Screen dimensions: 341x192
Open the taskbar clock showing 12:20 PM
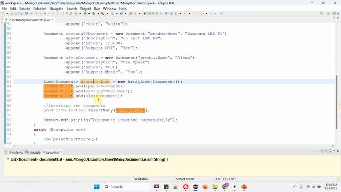click(331, 187)
